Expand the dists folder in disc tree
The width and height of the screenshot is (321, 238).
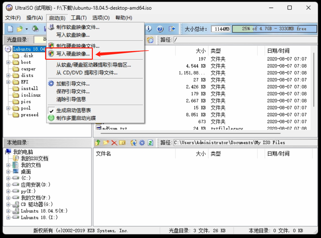[8, 75]
